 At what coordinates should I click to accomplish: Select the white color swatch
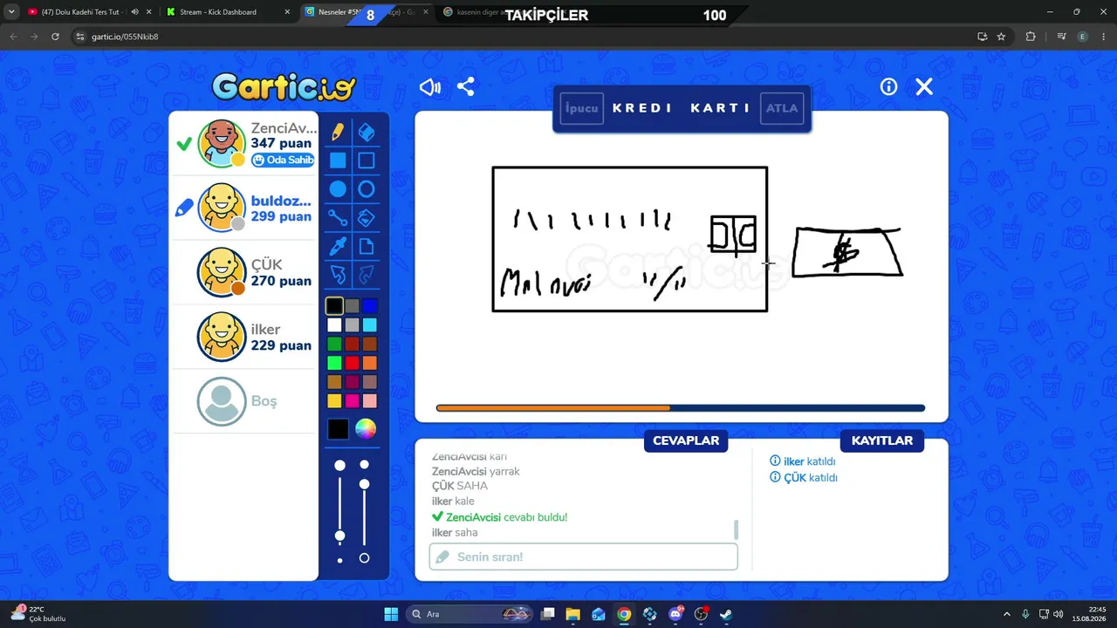334,325
